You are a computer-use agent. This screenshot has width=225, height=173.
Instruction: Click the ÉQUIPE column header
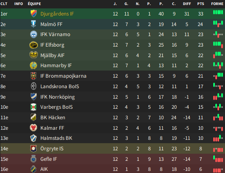click(x=34, y=4)
